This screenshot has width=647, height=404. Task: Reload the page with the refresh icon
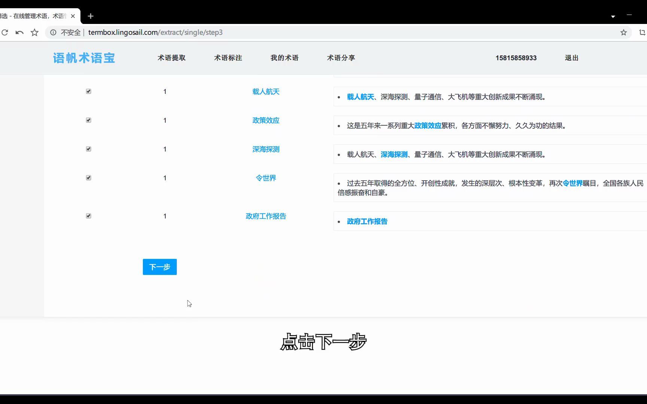click(x=5, y=33)
